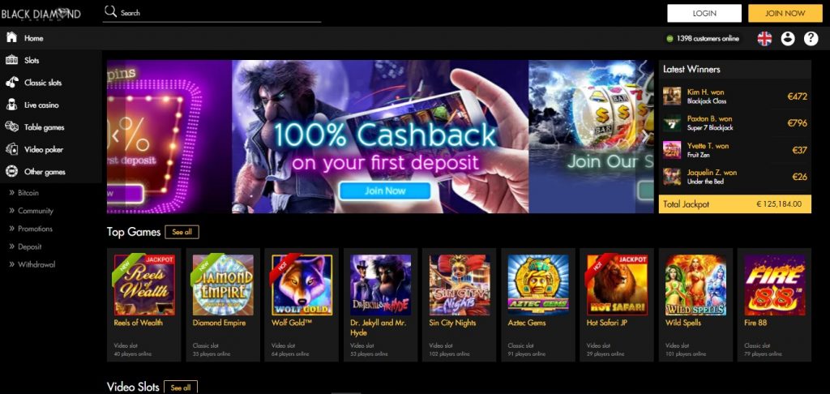Click Join Now on Cashback banner
This screenshot has width=830, height=394.
[x=385, y=191]
